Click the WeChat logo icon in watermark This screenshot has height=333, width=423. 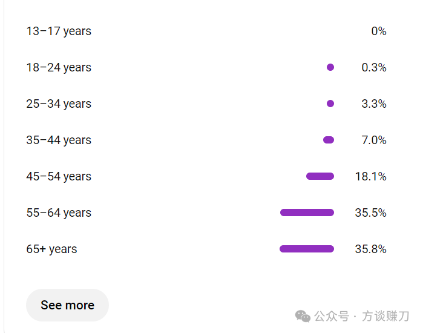point(303,316)
